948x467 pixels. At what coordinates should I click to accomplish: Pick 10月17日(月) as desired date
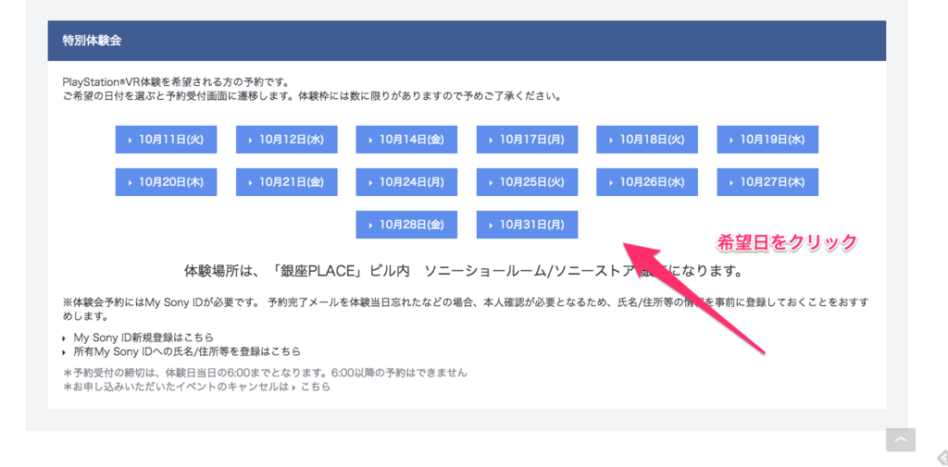coord(527,140)
